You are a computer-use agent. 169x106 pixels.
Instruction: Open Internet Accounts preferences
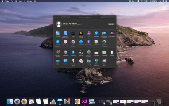(58, 42)
